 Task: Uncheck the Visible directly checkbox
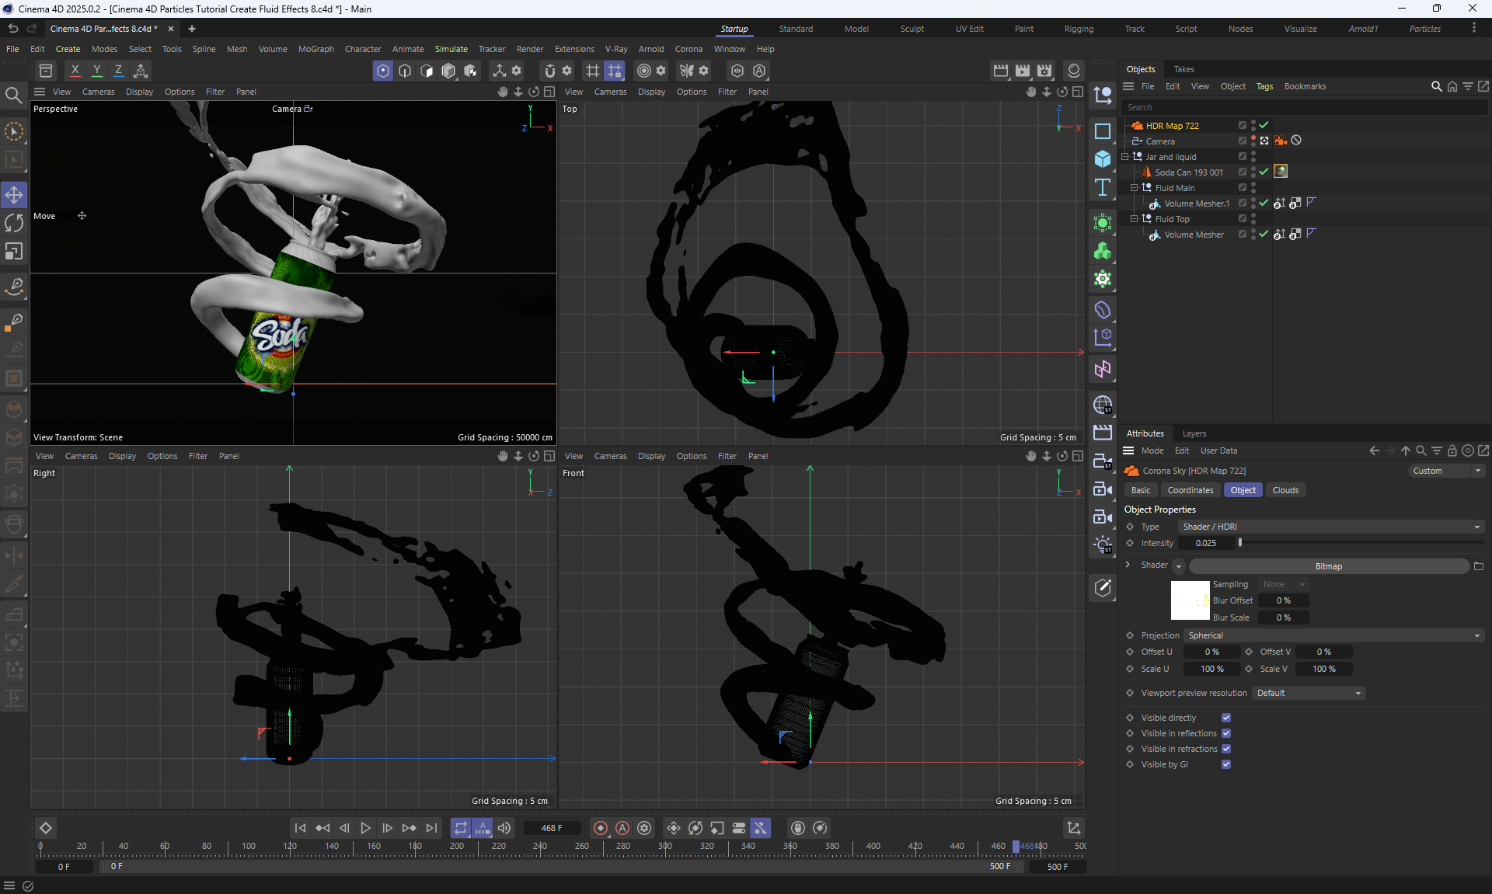click(1226, 718)
